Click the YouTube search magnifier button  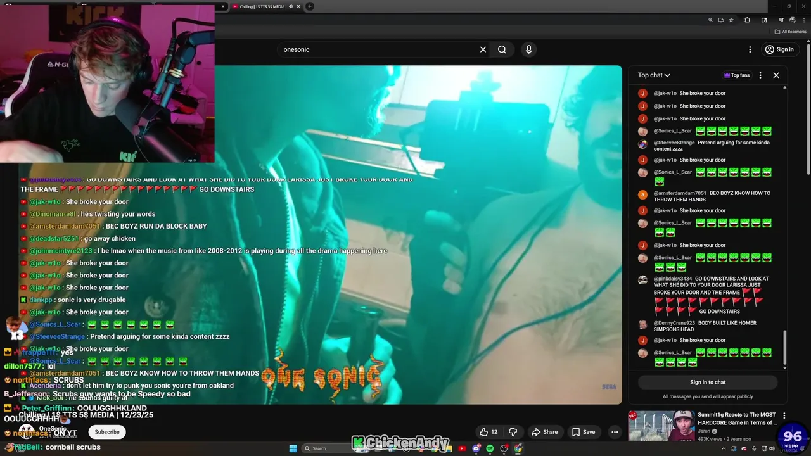tap(502, 49)
